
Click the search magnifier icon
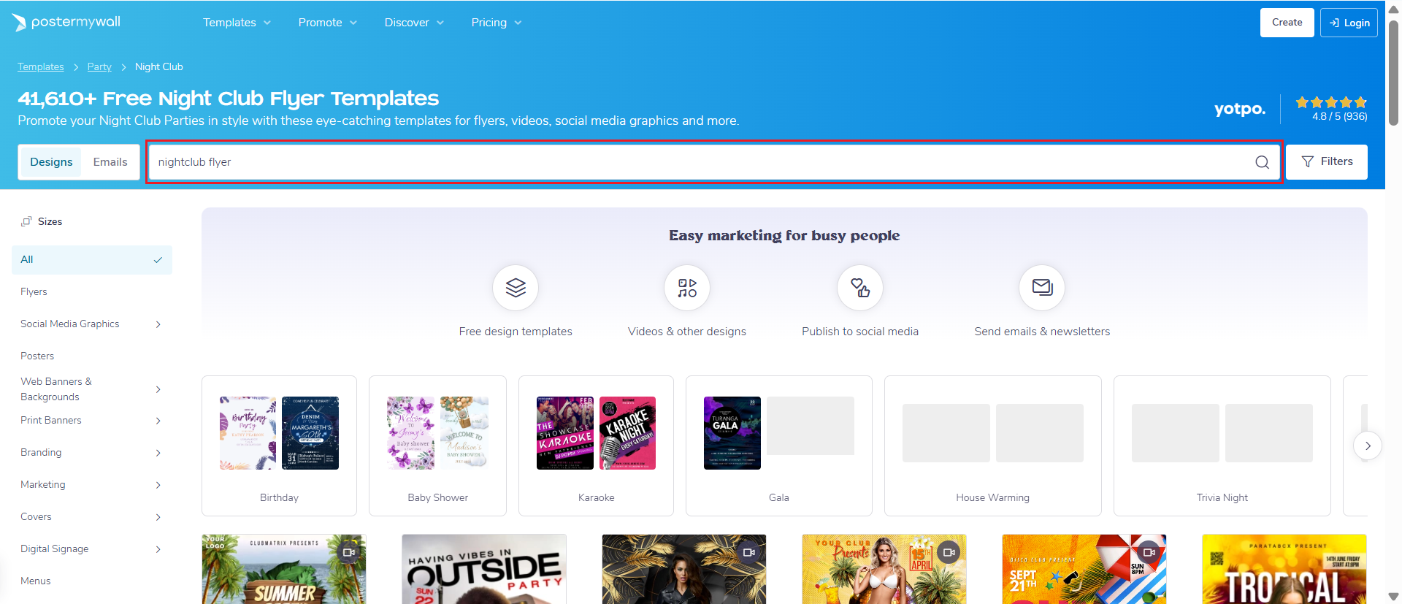1262,162
